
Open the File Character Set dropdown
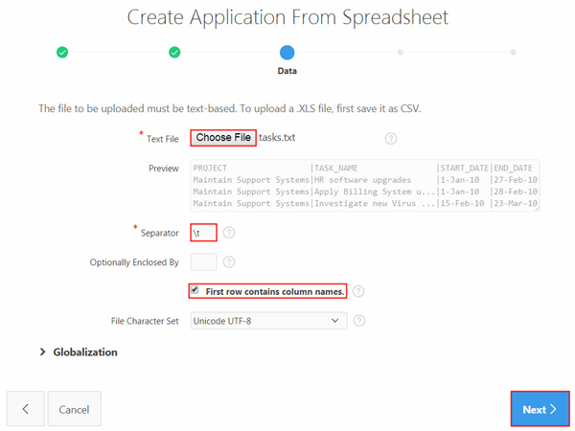point(268,321)
